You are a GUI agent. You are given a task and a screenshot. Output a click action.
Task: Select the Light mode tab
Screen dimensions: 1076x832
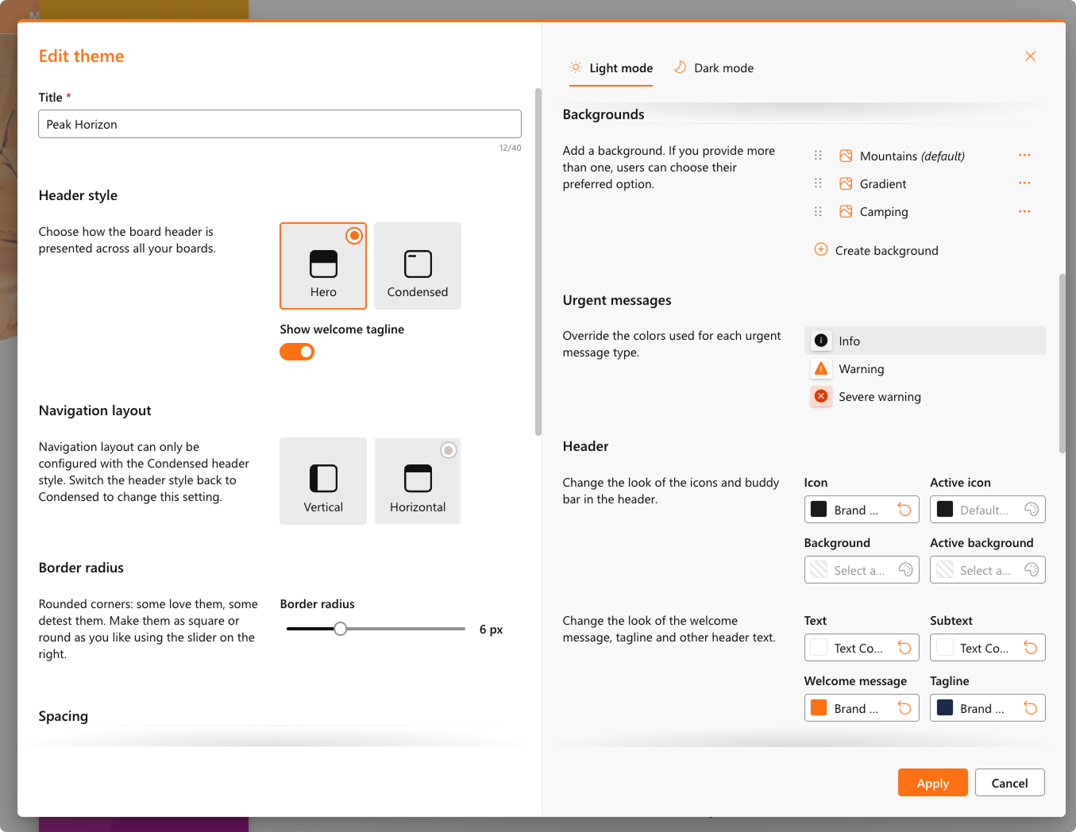coord(611,68)
